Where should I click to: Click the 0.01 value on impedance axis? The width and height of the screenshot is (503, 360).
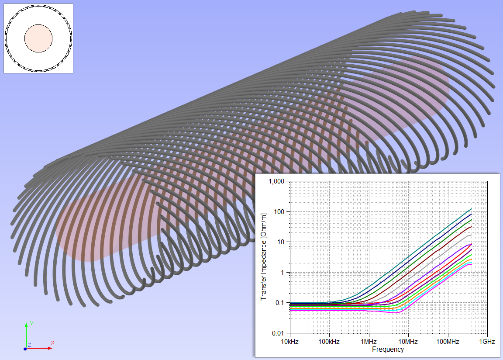tap(280, 333)
